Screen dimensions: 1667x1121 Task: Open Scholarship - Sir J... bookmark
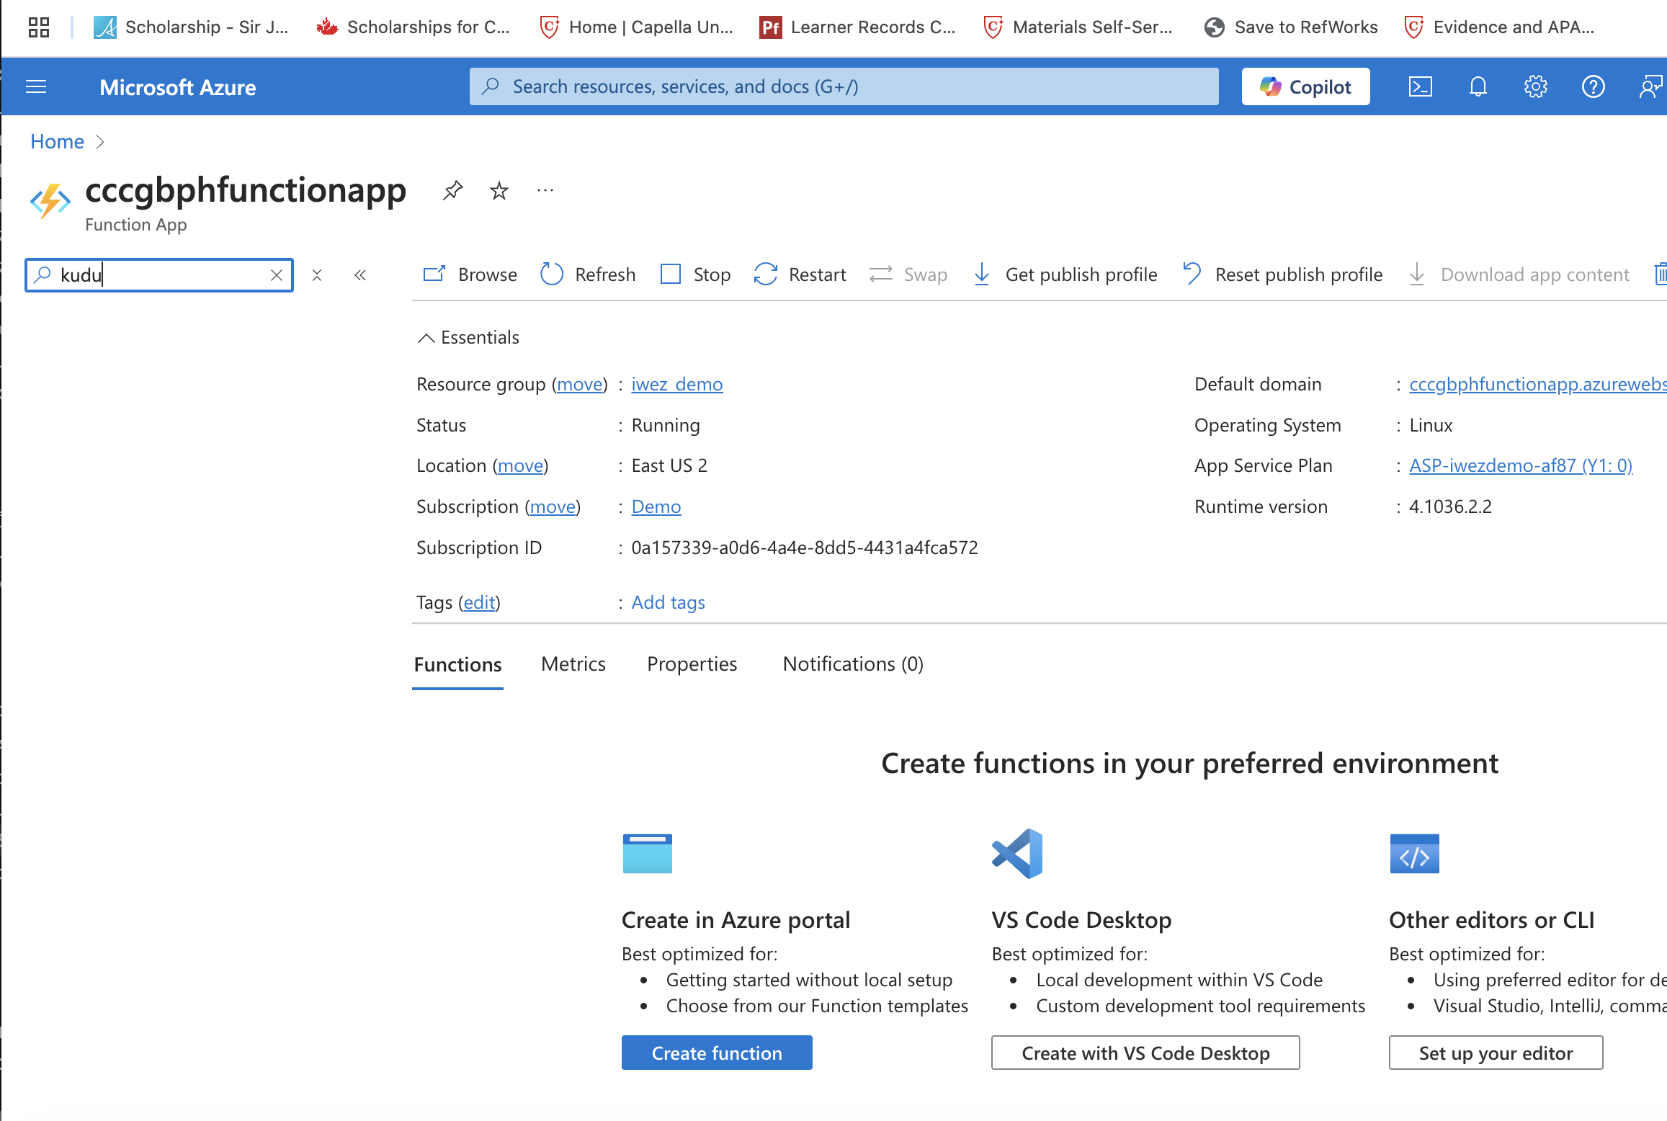(192, 27)
